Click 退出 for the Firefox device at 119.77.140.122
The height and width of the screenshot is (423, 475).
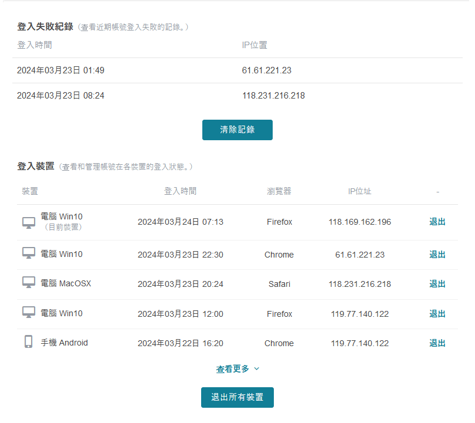(437, 314)
